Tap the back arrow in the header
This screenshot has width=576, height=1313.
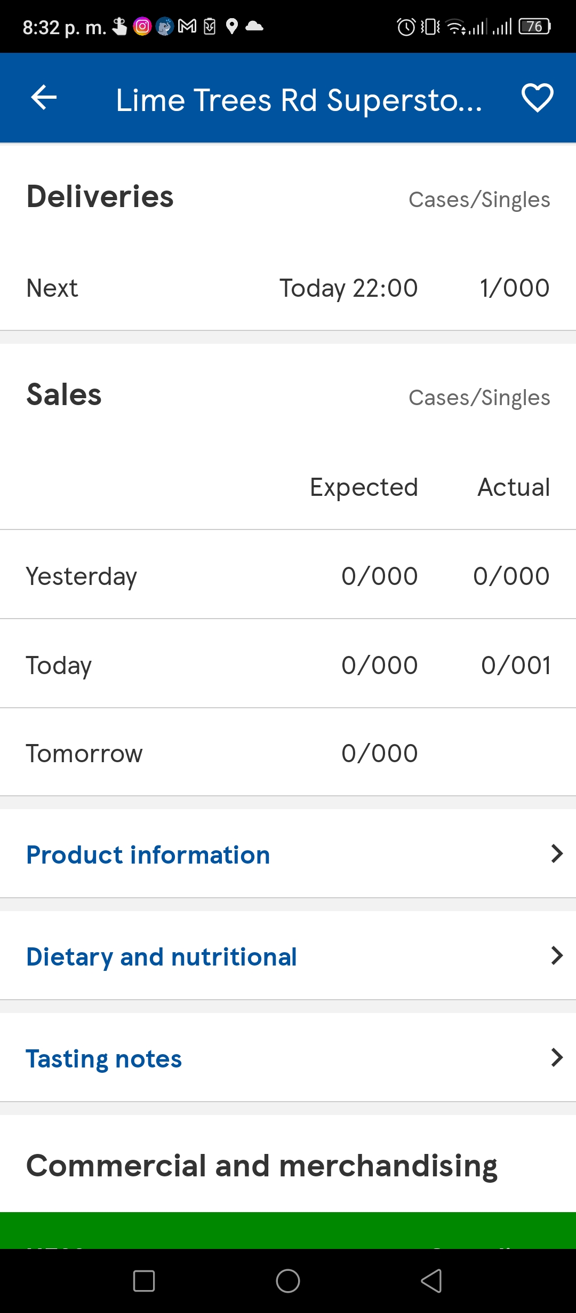(44, 98)
